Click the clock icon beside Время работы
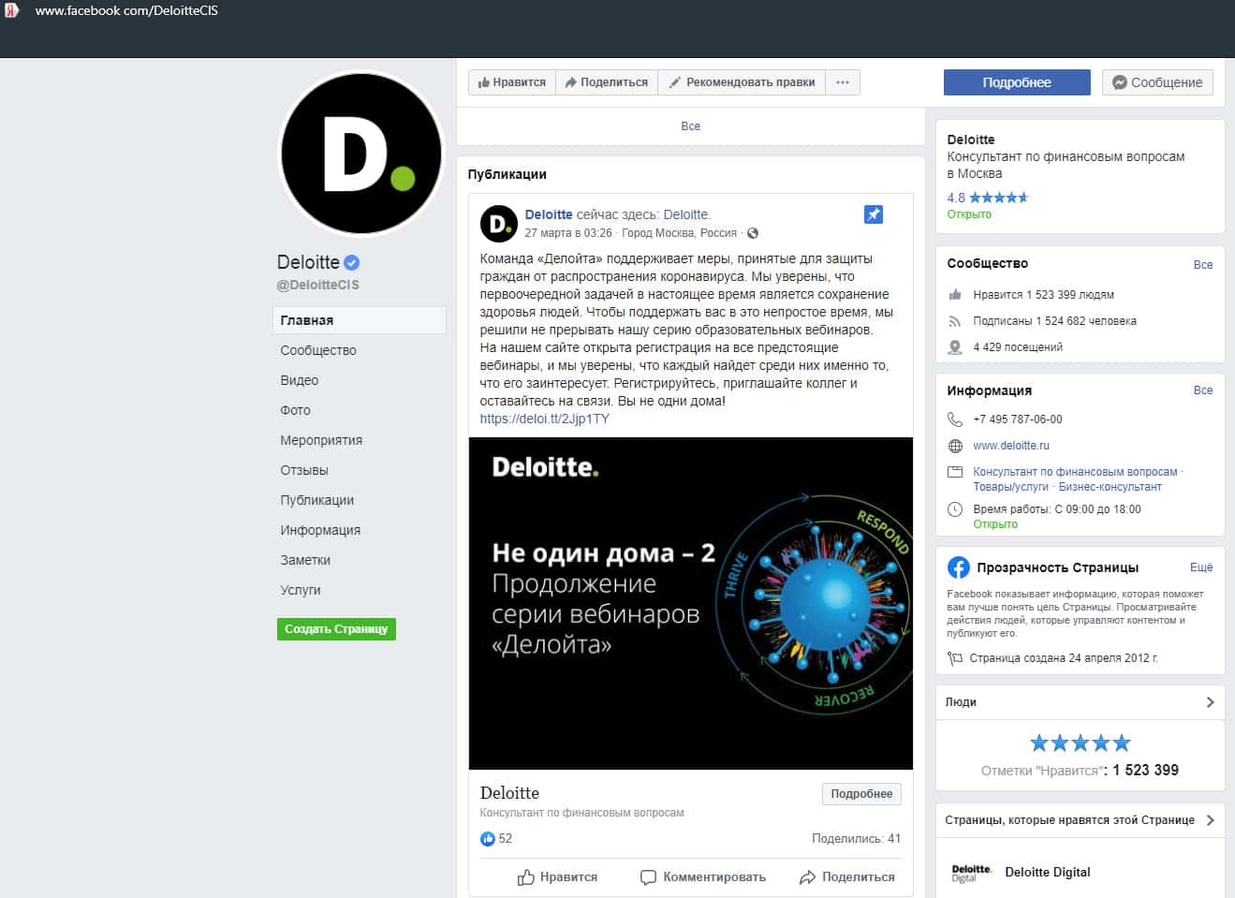The width and height of the screenshot is (1235, 898). [x=955, y=509]
